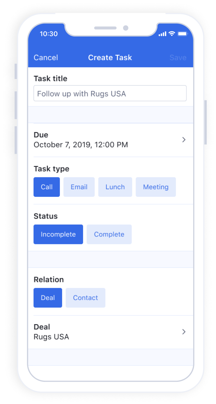The height and width of the screenshot is (404, 216).
Task: Select Email task type
Action: [79, 187]
